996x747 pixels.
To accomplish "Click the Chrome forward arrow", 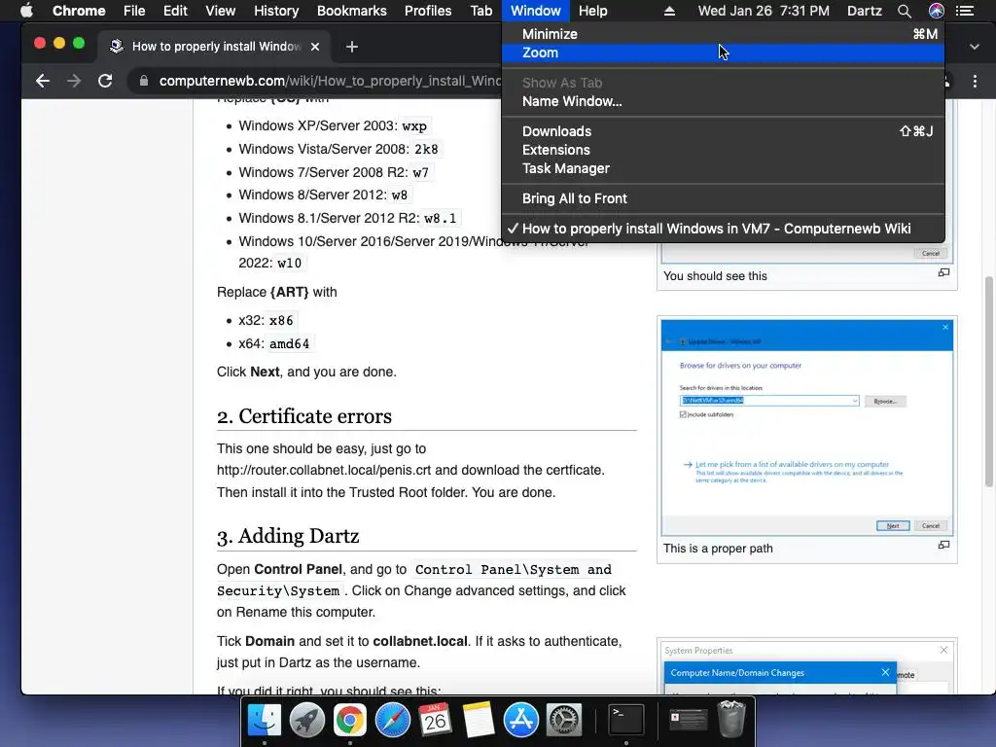I will [74, 81].
